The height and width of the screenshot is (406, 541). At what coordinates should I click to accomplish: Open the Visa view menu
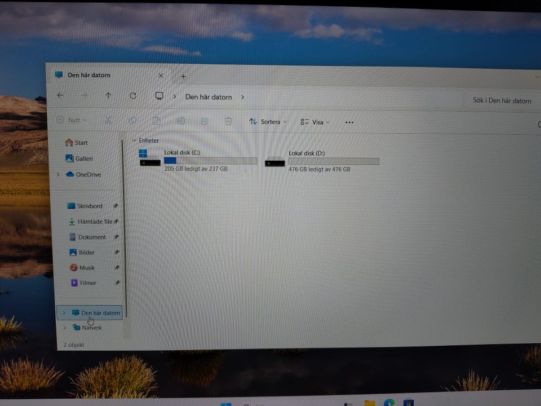click(x=315, y=122)
